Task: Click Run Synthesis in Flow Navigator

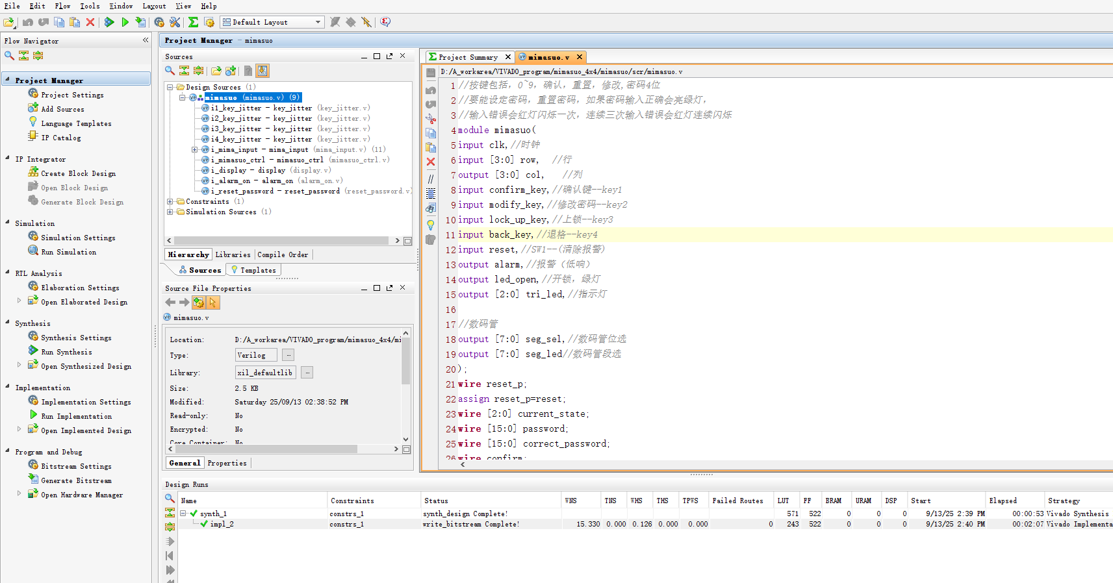Action: [x=66, y=352]
